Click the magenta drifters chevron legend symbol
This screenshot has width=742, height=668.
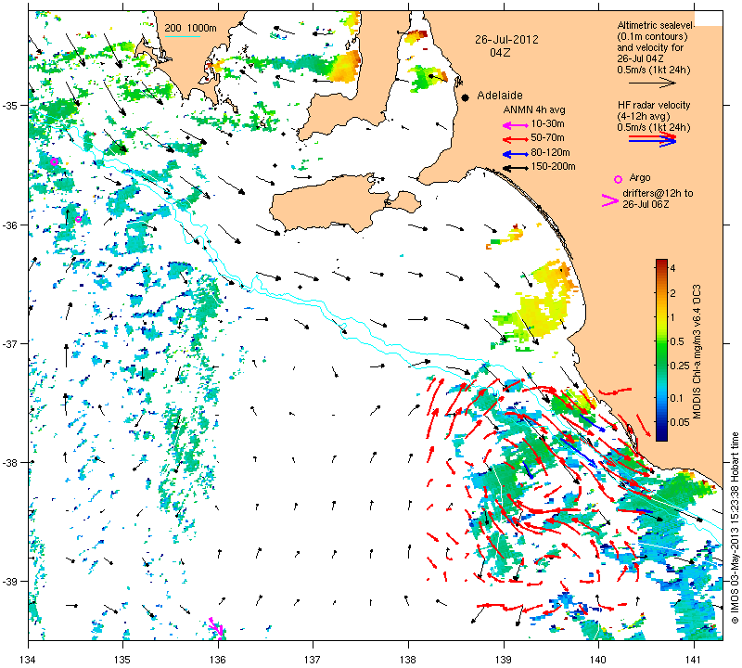[x=609, y=200]
